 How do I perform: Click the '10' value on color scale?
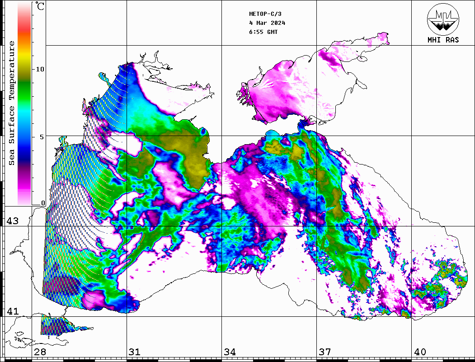40,69
